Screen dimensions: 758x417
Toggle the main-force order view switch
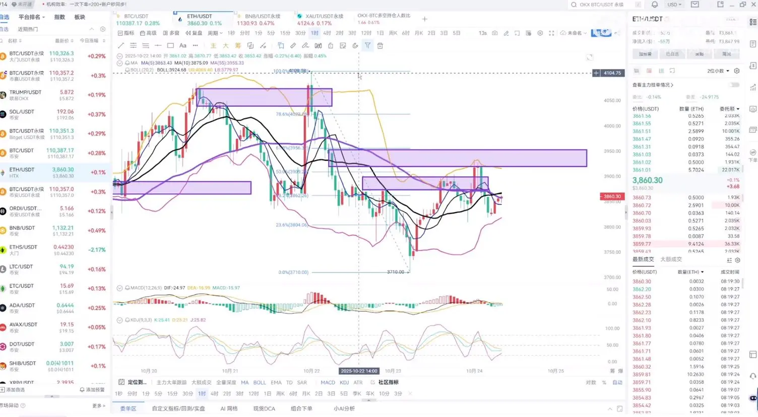[x=734, y=85]
